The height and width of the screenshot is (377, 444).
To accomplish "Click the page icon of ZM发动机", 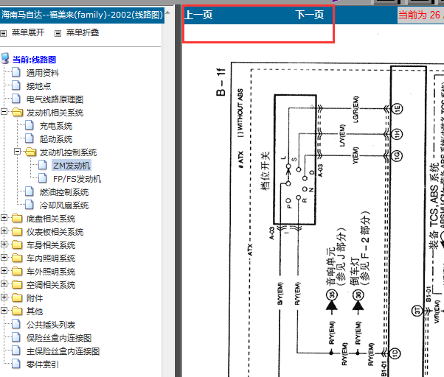I will tap(43, 165).
